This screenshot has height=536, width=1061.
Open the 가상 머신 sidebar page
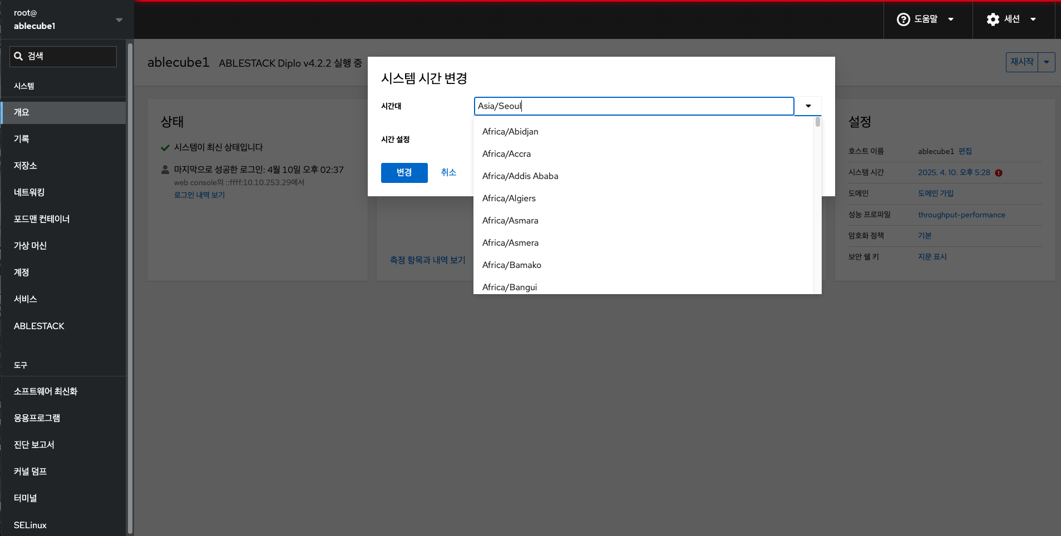point(31,246)
